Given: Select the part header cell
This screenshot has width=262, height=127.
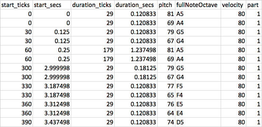Looking at the screenshot, I should click(254, 5).
